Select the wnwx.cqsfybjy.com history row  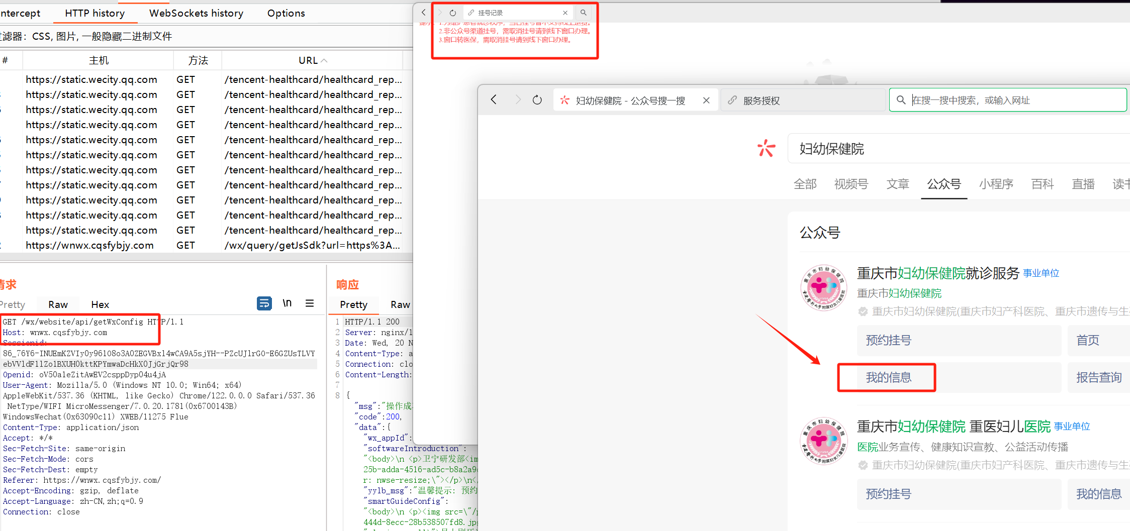click(206, 245)
